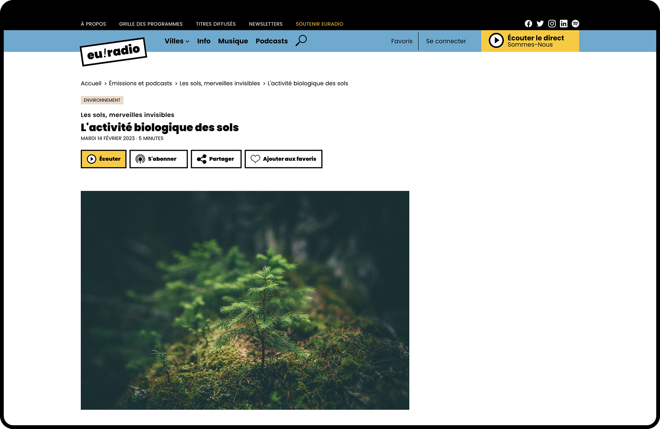Toggle Ajouter aux favoris heart button
660x429 pixels.
pos(283,159)
